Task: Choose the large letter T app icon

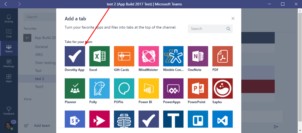Action: point(173,119)
